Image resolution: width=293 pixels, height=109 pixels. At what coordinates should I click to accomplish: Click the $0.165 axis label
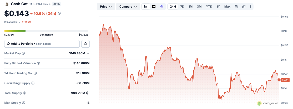click(284, 16)
